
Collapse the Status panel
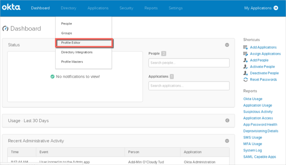[x=227, y=45]
